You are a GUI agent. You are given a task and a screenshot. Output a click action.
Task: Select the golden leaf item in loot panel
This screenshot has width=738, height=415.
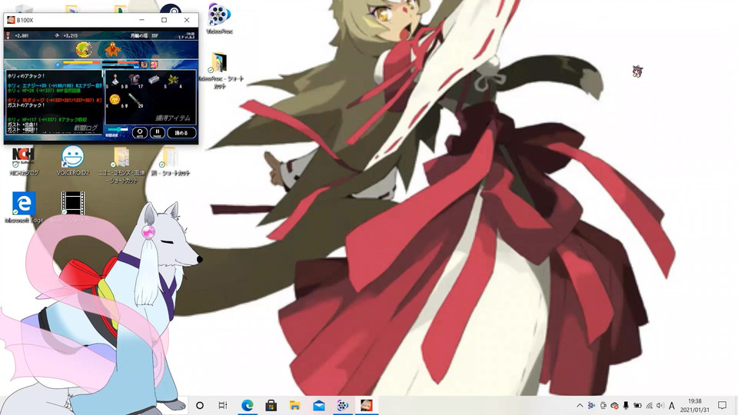(x=173, y=79)
